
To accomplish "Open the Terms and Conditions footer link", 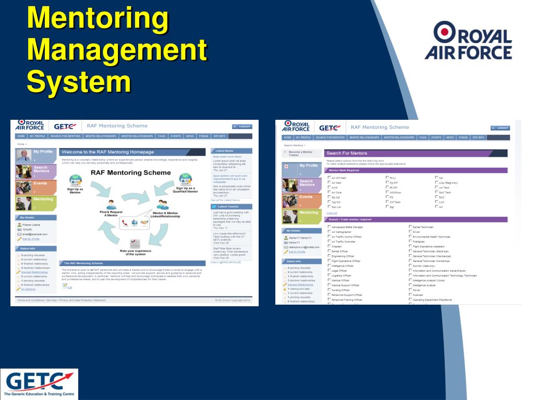I will [31, 301].
